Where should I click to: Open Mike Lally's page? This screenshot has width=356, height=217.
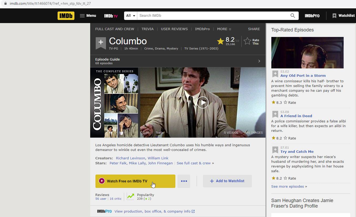click(x=137, y=163)
